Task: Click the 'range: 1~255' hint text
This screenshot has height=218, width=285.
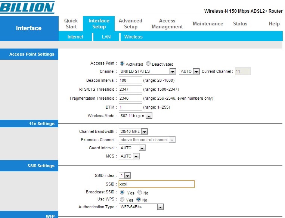Action: pyautogui.click(x=157, y=107)
